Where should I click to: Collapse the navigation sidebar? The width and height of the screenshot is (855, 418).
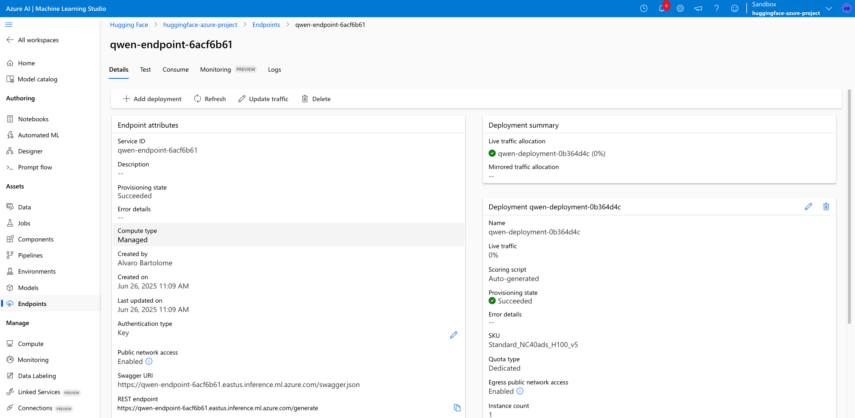coord(9,24)
